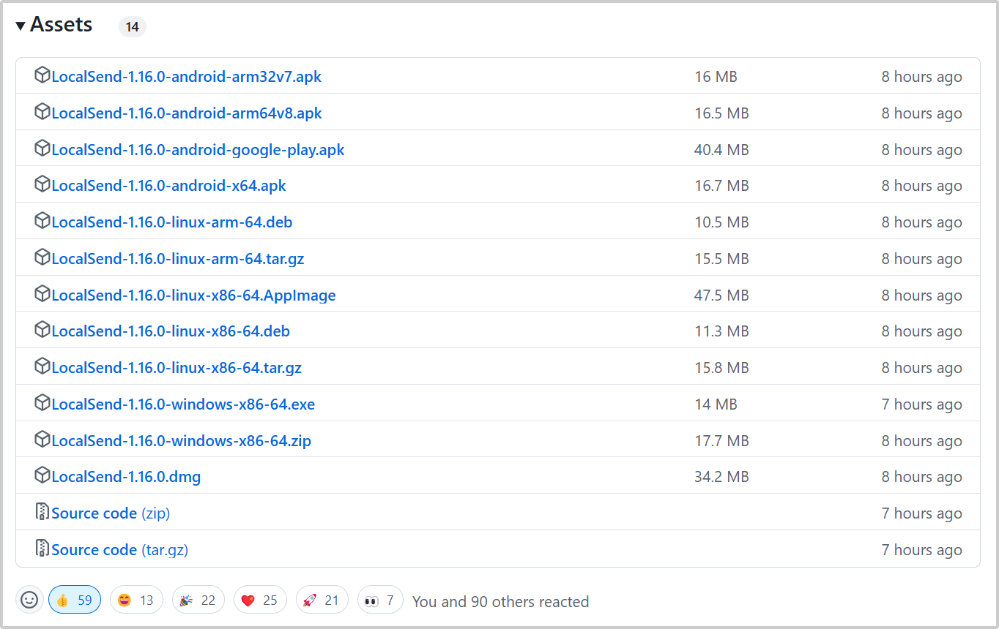The height and width of the screenshot is (629, 999).
Task: Click the 17.7 MB size value
Action: coord(721,441)
